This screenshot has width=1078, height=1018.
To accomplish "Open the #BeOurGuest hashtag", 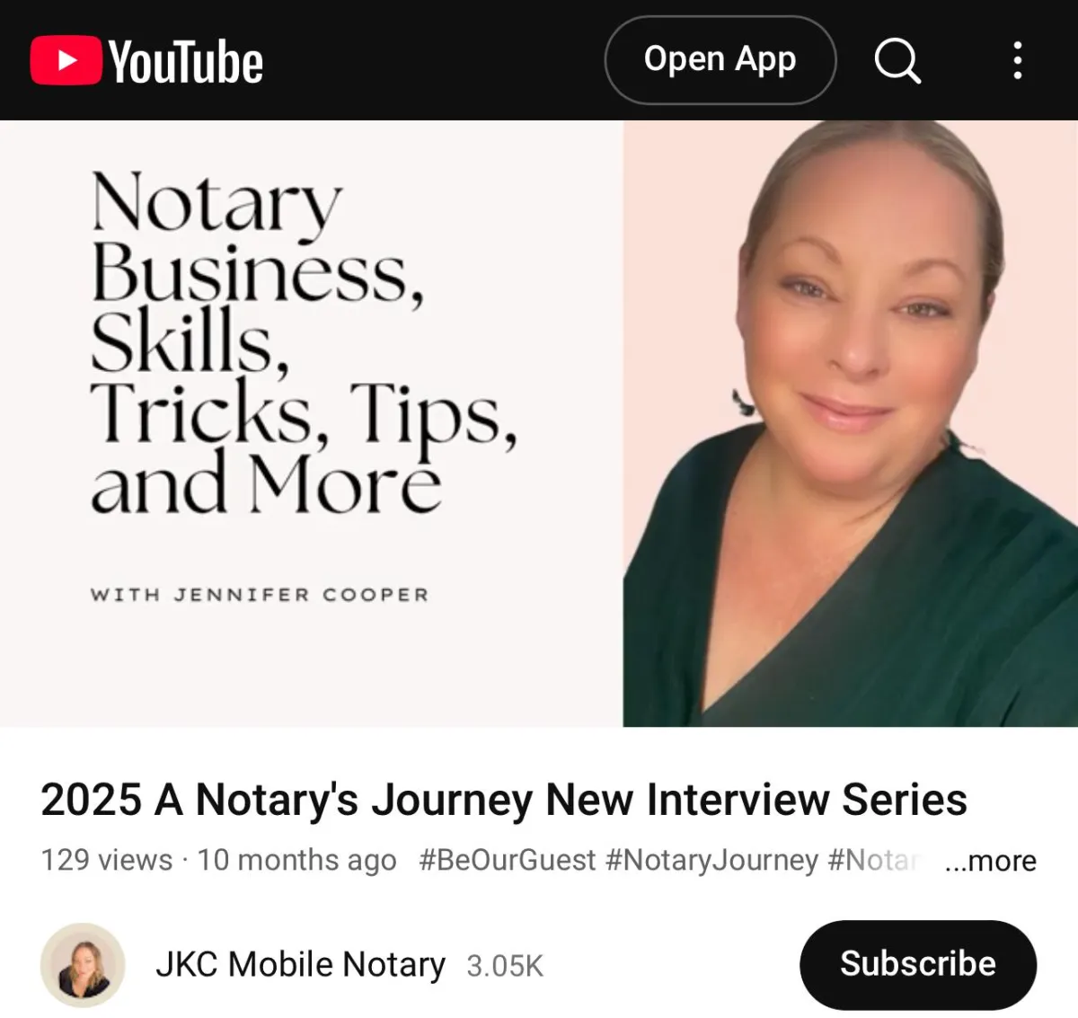I will tap(508, 860).
